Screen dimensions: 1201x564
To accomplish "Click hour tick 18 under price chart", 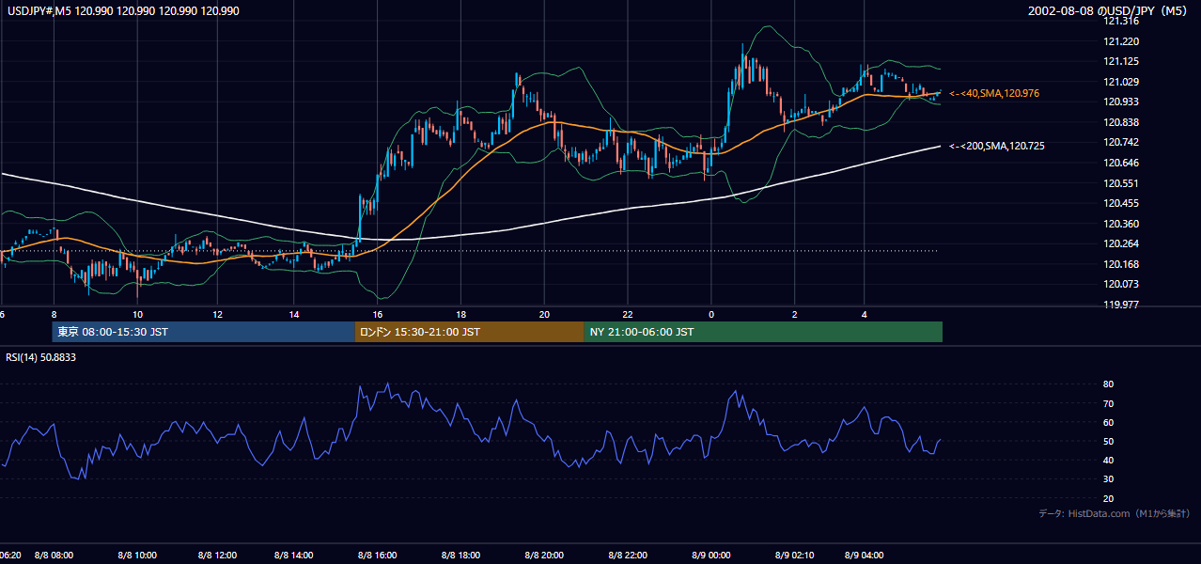I will tap(461, 315).
